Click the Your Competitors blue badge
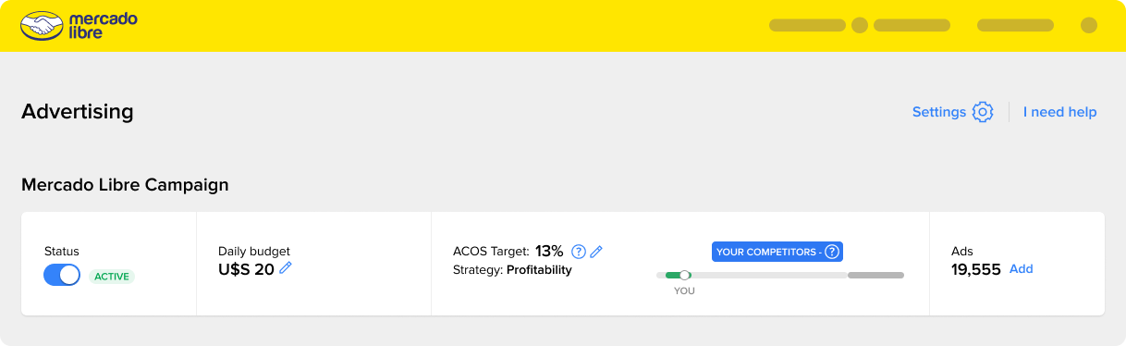Viewport: 1126px width, 346px height. pos(777,252)
